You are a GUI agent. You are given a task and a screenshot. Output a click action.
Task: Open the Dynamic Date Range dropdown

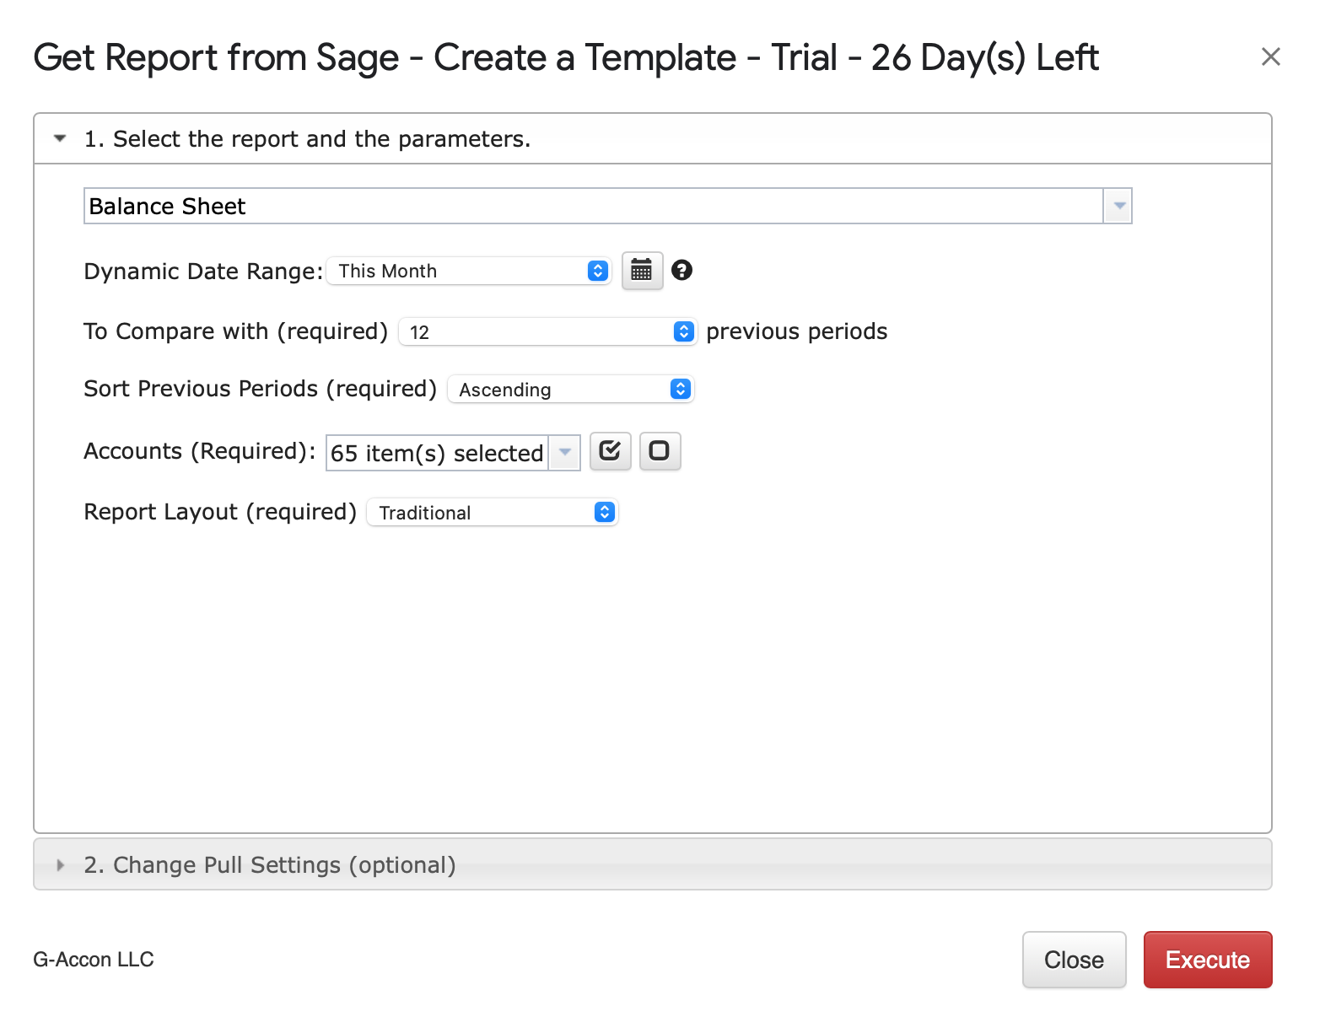[469, 271]
